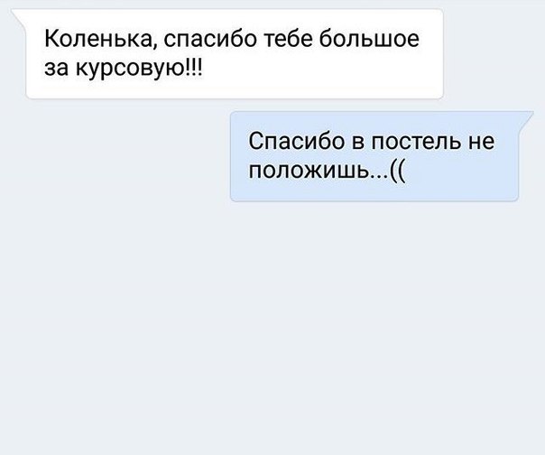Click the final "не" on first reply line
This screenshot has height=455, width=545.
482,143
